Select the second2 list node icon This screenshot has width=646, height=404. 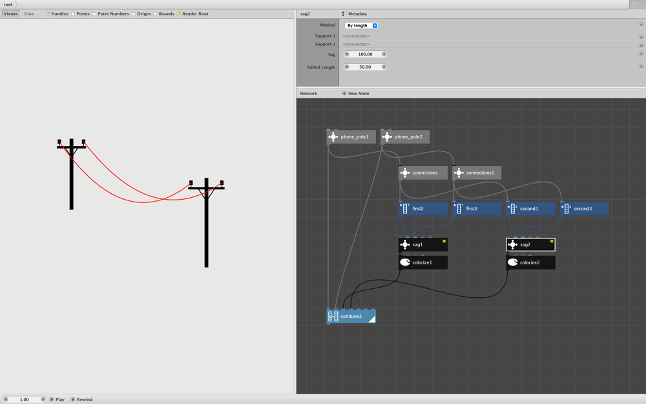[x=566, y=209]
